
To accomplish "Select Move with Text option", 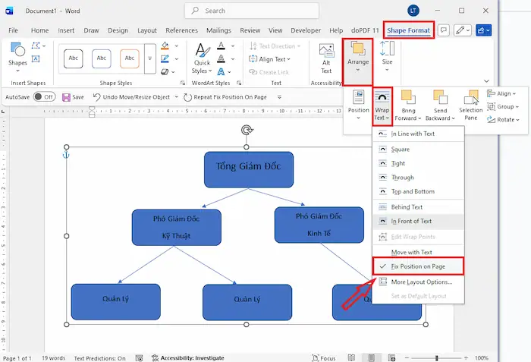I will coord(411,252).
